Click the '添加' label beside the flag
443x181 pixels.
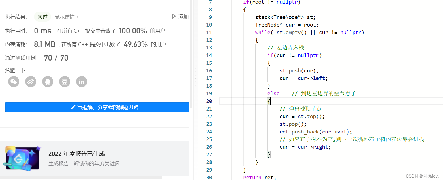(183, 17)
